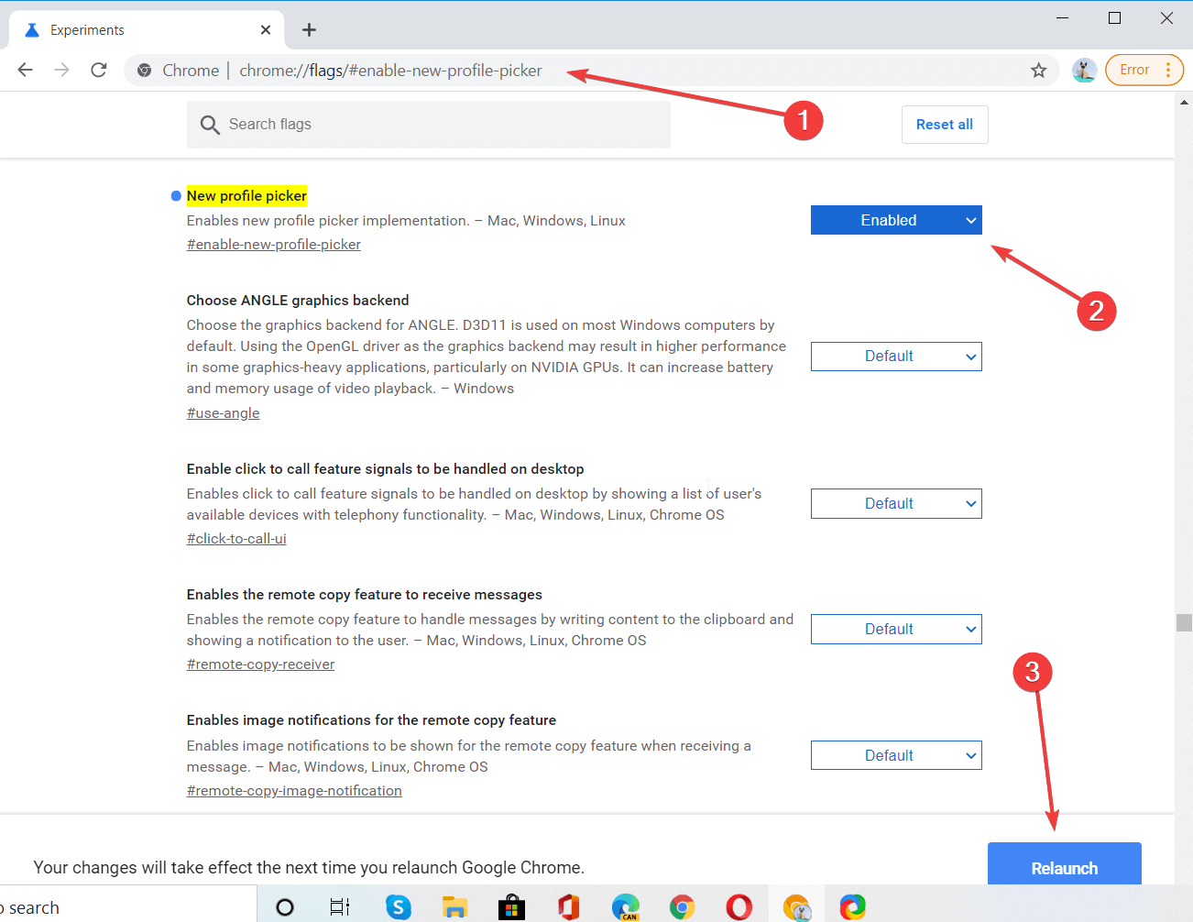1193x922 pixels.
Task: Open Cortana circle on the taskbar
Action: tap(285, 906)
